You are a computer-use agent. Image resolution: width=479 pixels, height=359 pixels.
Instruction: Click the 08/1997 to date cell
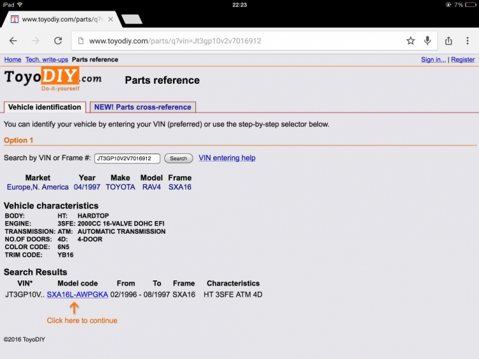pos(156,294)
